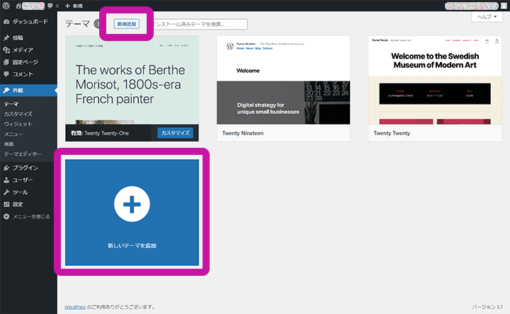The width and height of the screenshot is (510, 314).
Task: Select カスタマイズ in the 外観 submenu
Action: click(x=18, y=114)
